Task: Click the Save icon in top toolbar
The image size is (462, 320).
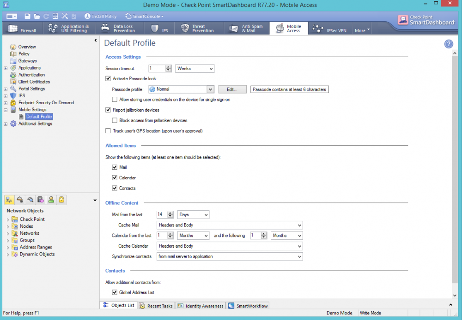Action: click(27, 16)
